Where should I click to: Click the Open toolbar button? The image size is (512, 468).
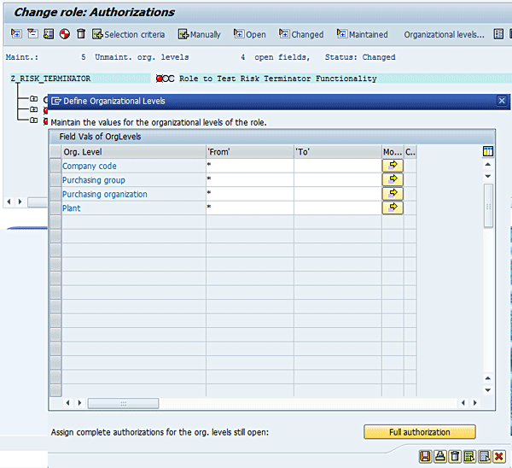(250, 34)
